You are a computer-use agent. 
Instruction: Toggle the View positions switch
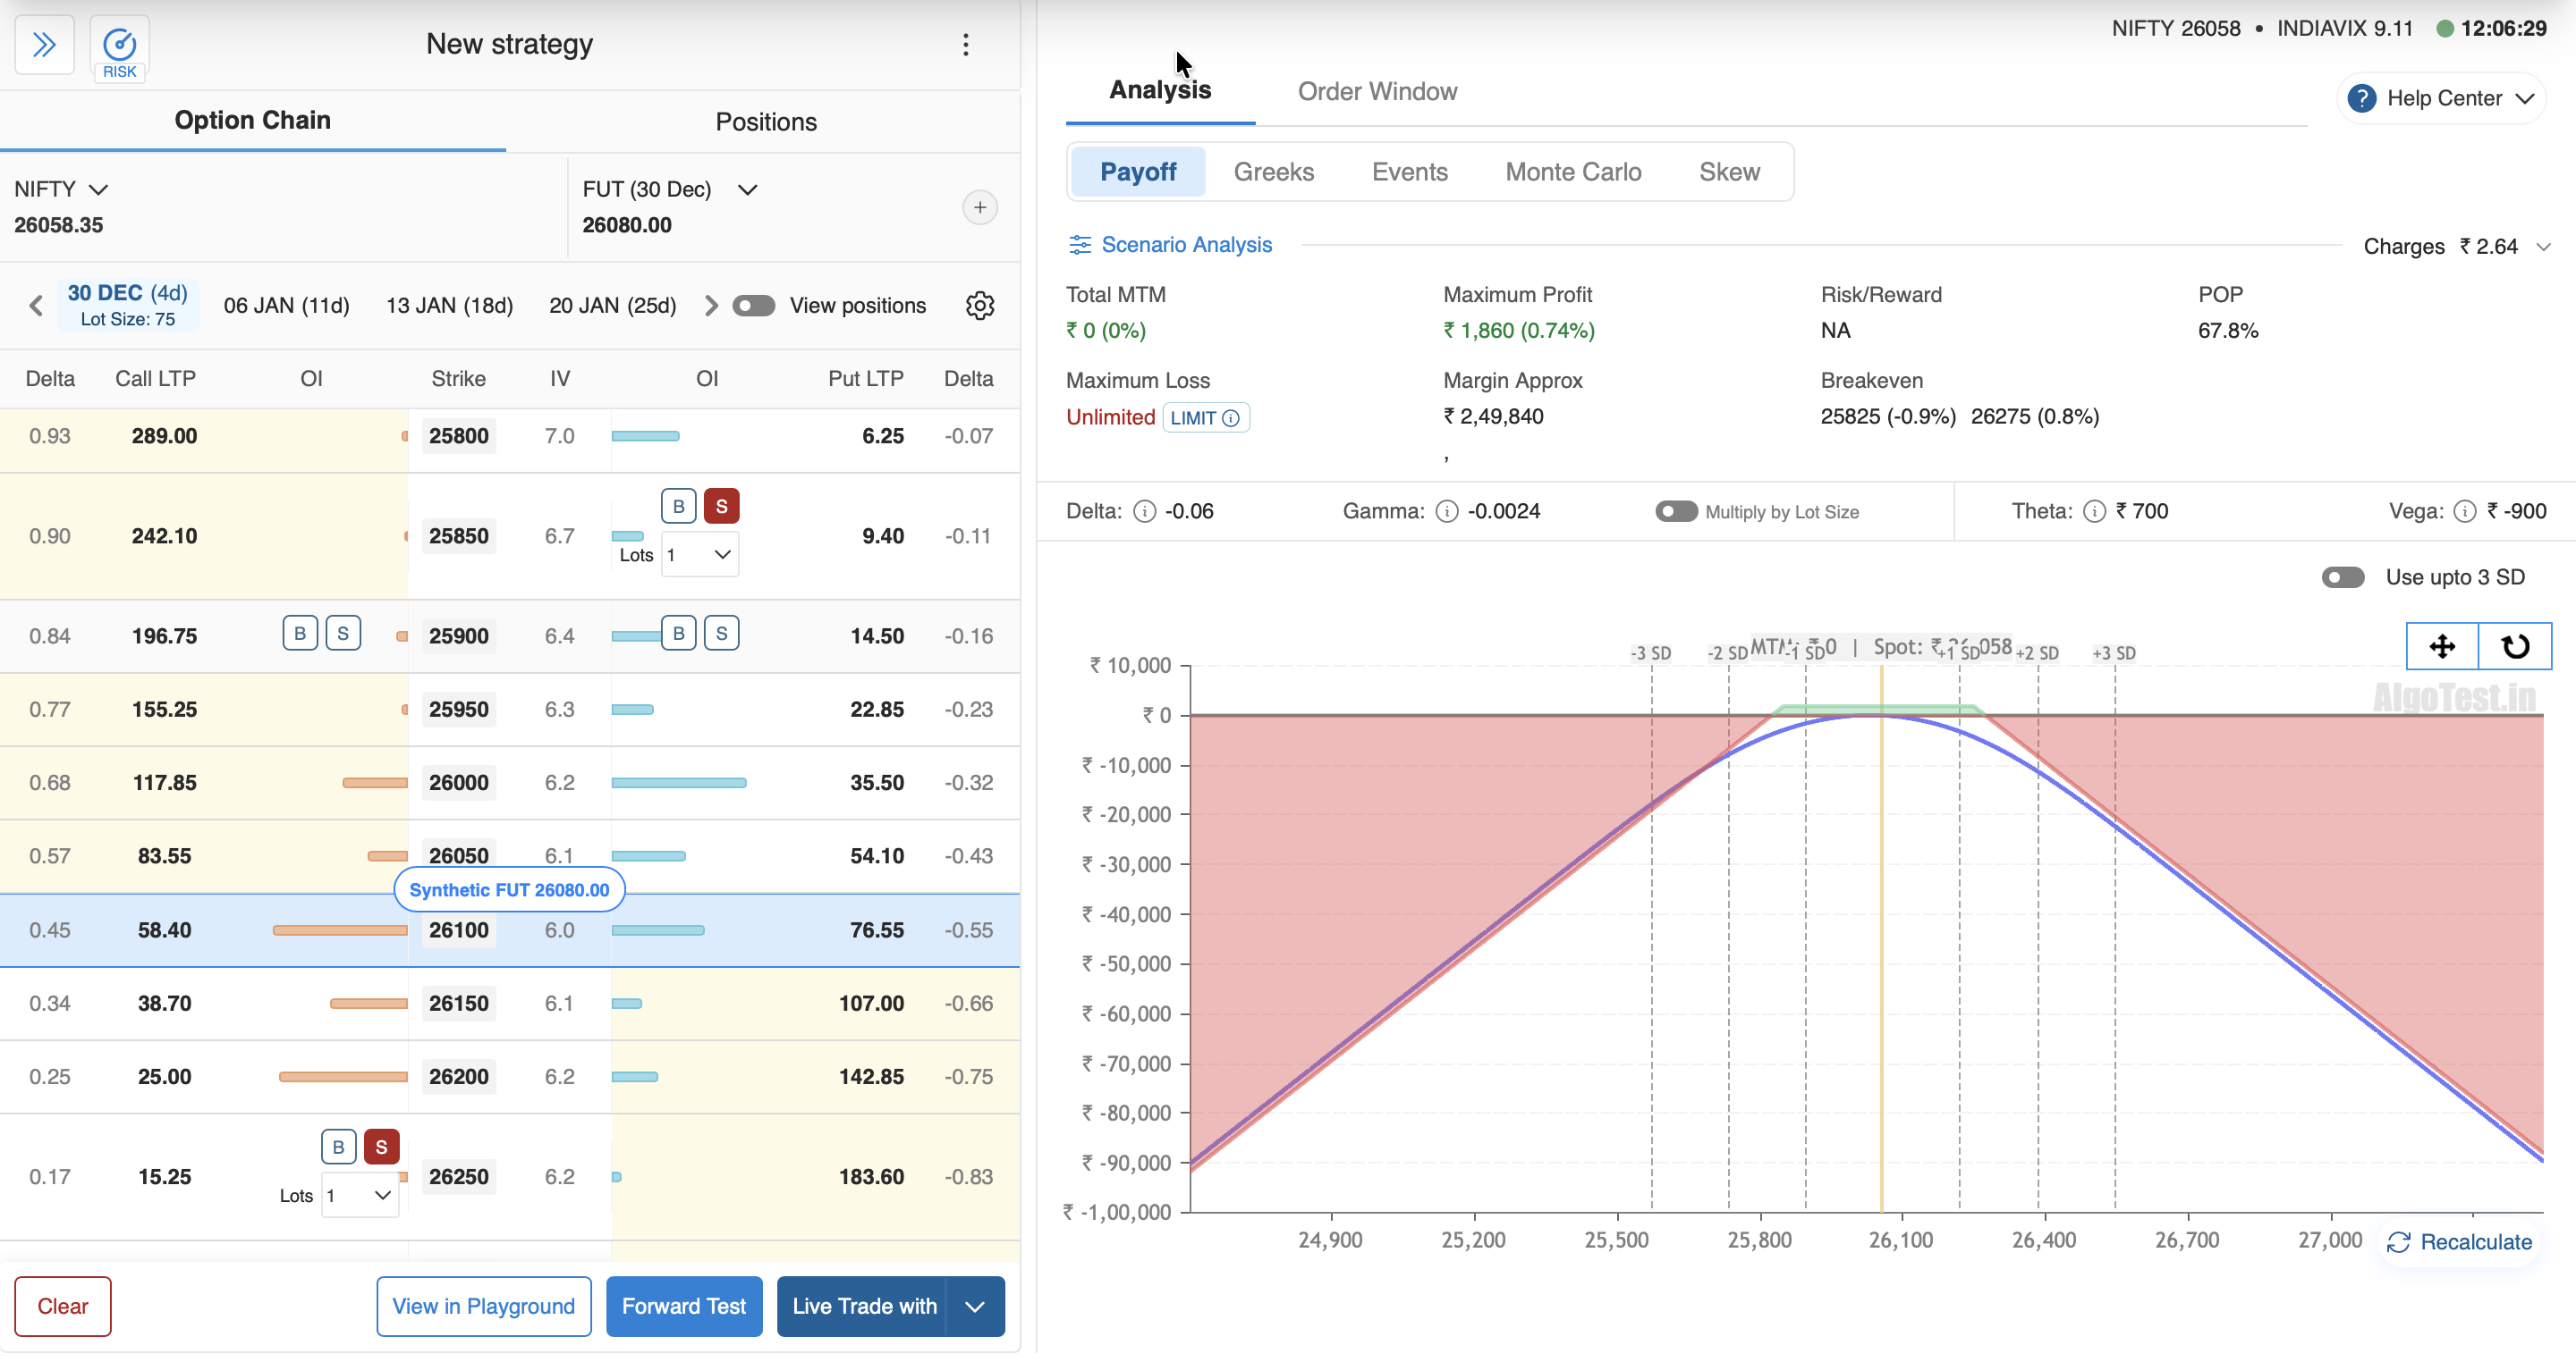coord(753,306)
